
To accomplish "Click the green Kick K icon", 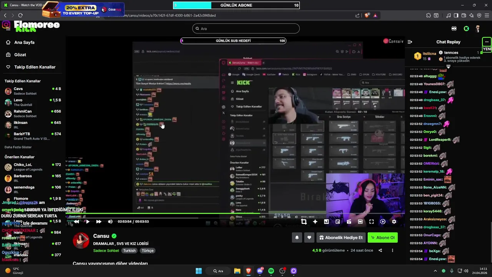I will 466,28.
